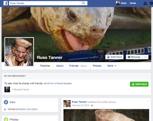The image size is (153, 121).
Task: Click the Russ Tanner name on cover
Action: click(50, 58)
